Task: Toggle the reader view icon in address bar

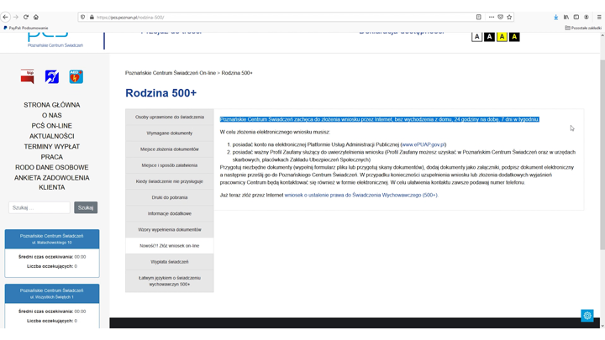Action: (479, 17)
